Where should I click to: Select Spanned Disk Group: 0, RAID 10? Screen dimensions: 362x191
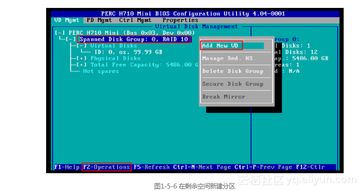pyautogui.click(x=134, y=40)
